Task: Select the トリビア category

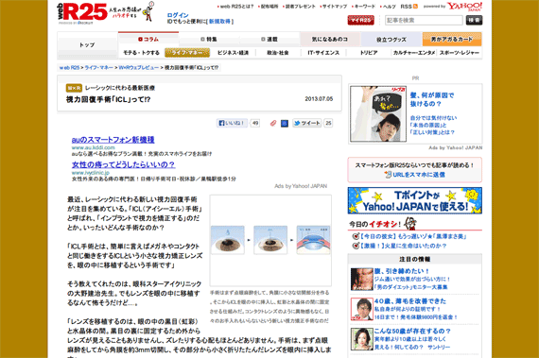Action: (x=369, y=53)
